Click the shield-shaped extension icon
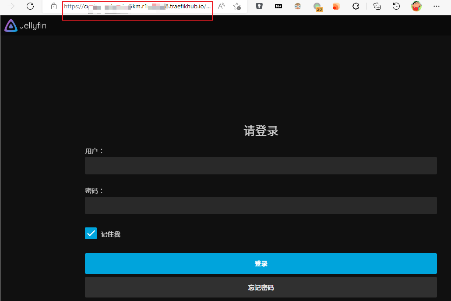 click(x=258, y=6)
